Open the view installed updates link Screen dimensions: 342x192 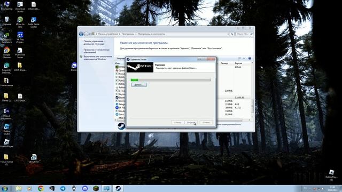coord(96,51)
